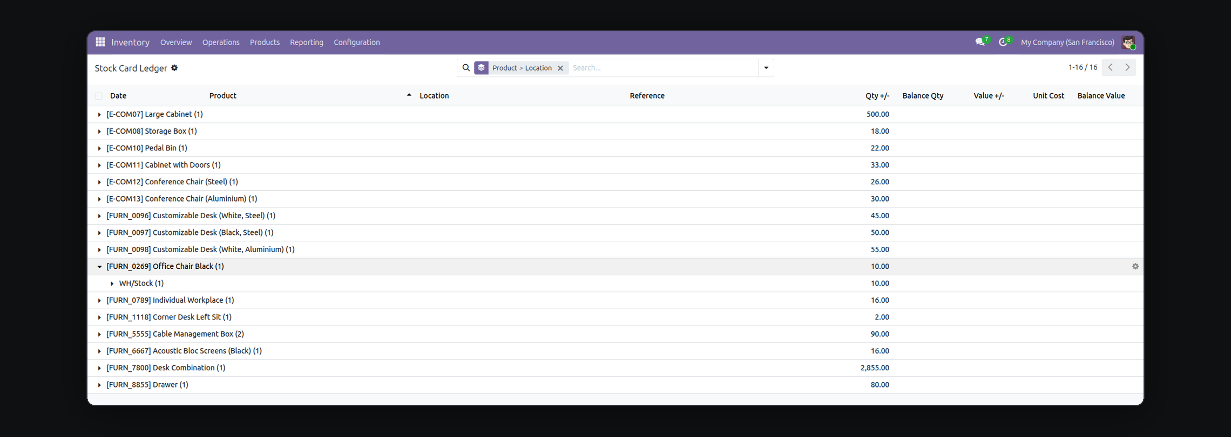Sort by the Location column header
The width and height of the screenshot is (1231, 437).
pyautogui.click(x=434, y=95)
